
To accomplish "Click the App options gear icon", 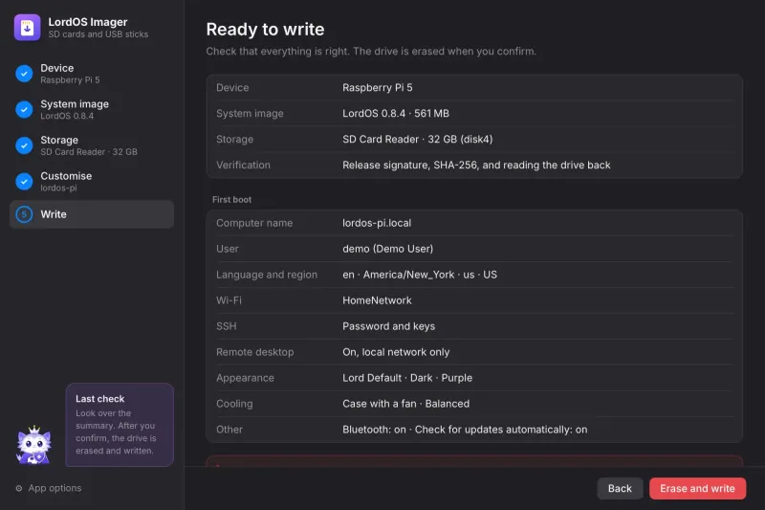I will coord(19,488).
